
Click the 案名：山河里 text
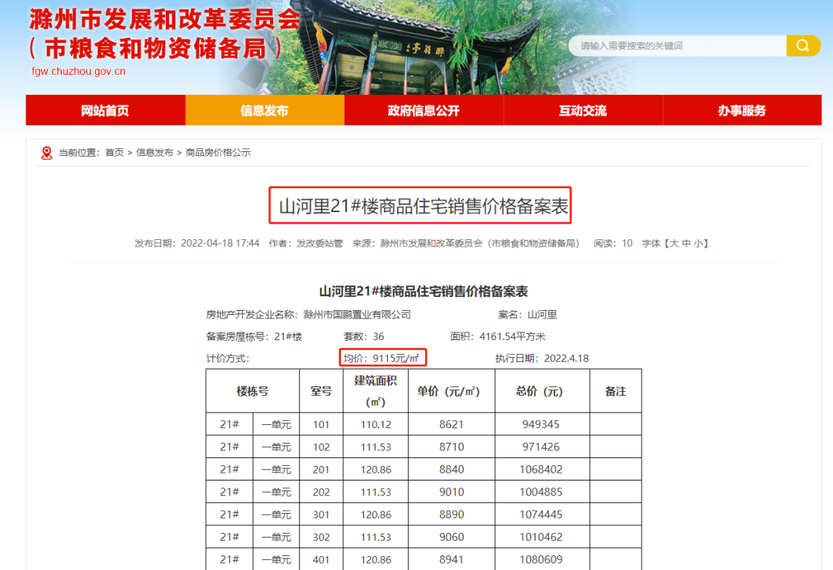point(528,315)
